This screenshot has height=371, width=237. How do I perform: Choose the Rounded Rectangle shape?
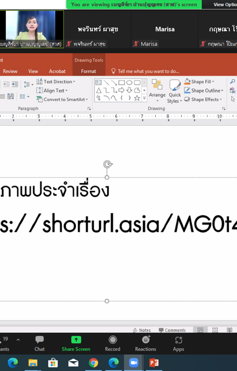[137, 83]
